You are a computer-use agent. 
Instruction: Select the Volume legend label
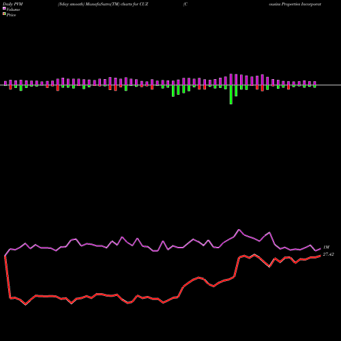point(13,10)
